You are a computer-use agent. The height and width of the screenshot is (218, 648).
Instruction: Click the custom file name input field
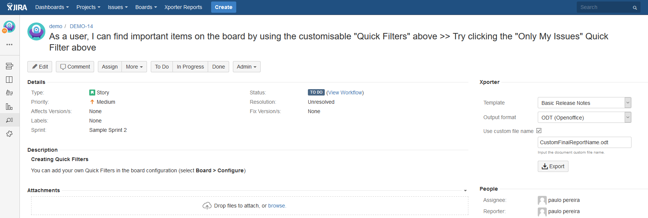pos(584,142)
